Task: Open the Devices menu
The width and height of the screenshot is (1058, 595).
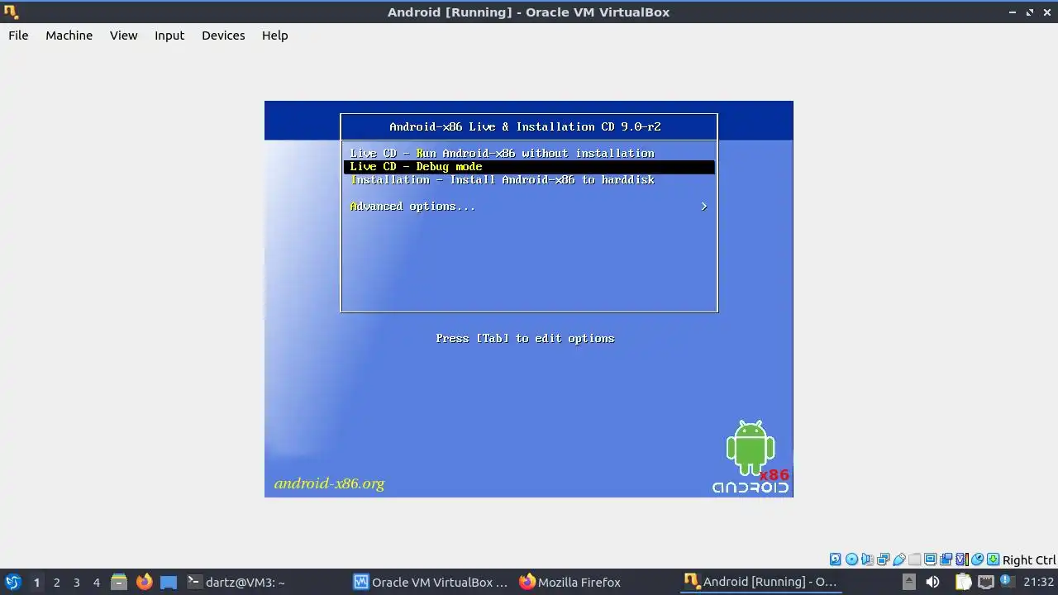Action: coord(223,36)
